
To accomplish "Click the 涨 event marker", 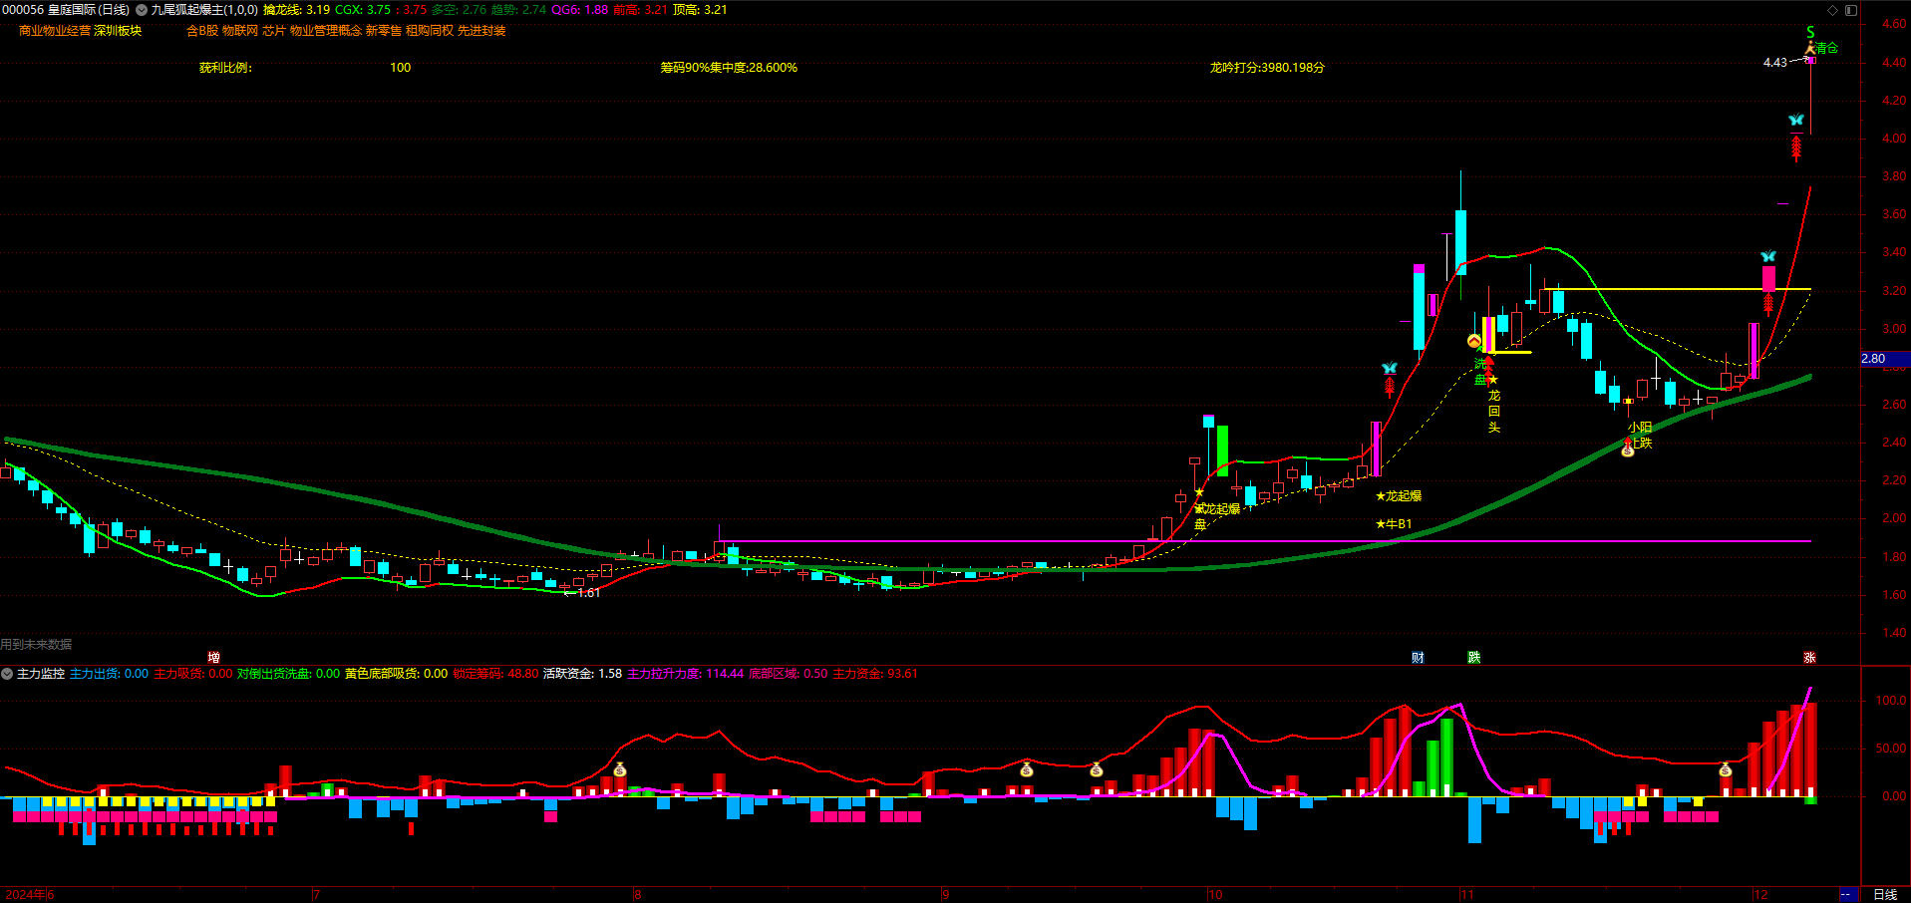I will coord(1809,658).
